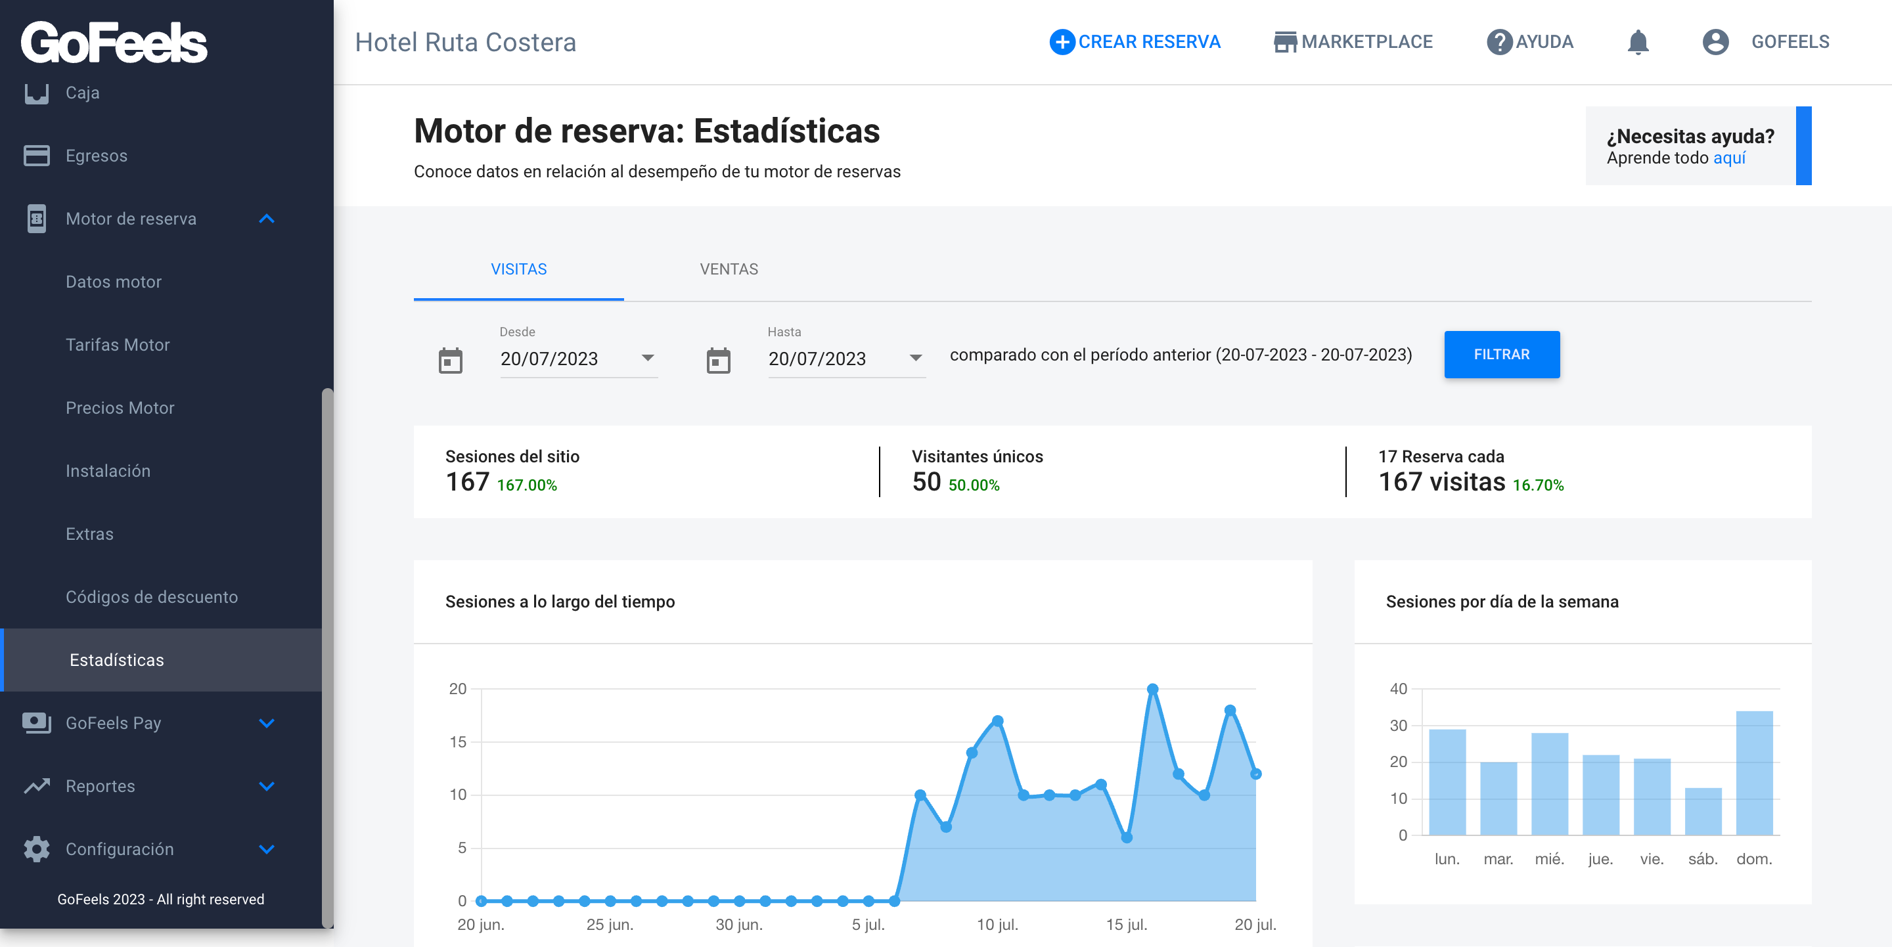Select the Visitas tab

(518, 269)
